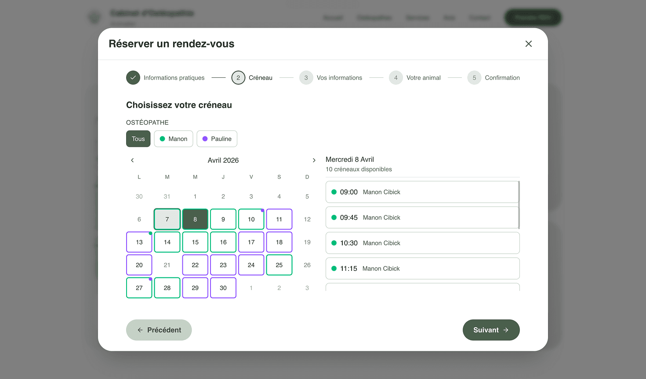The height and width of the screenshot is (379, 646).
Task: Advance to next month with right chevron
Action: 314,160
